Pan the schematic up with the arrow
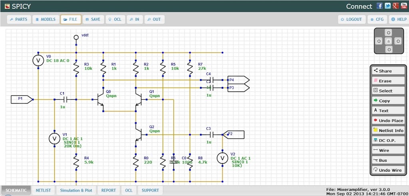409x196 pixels. 389,32
